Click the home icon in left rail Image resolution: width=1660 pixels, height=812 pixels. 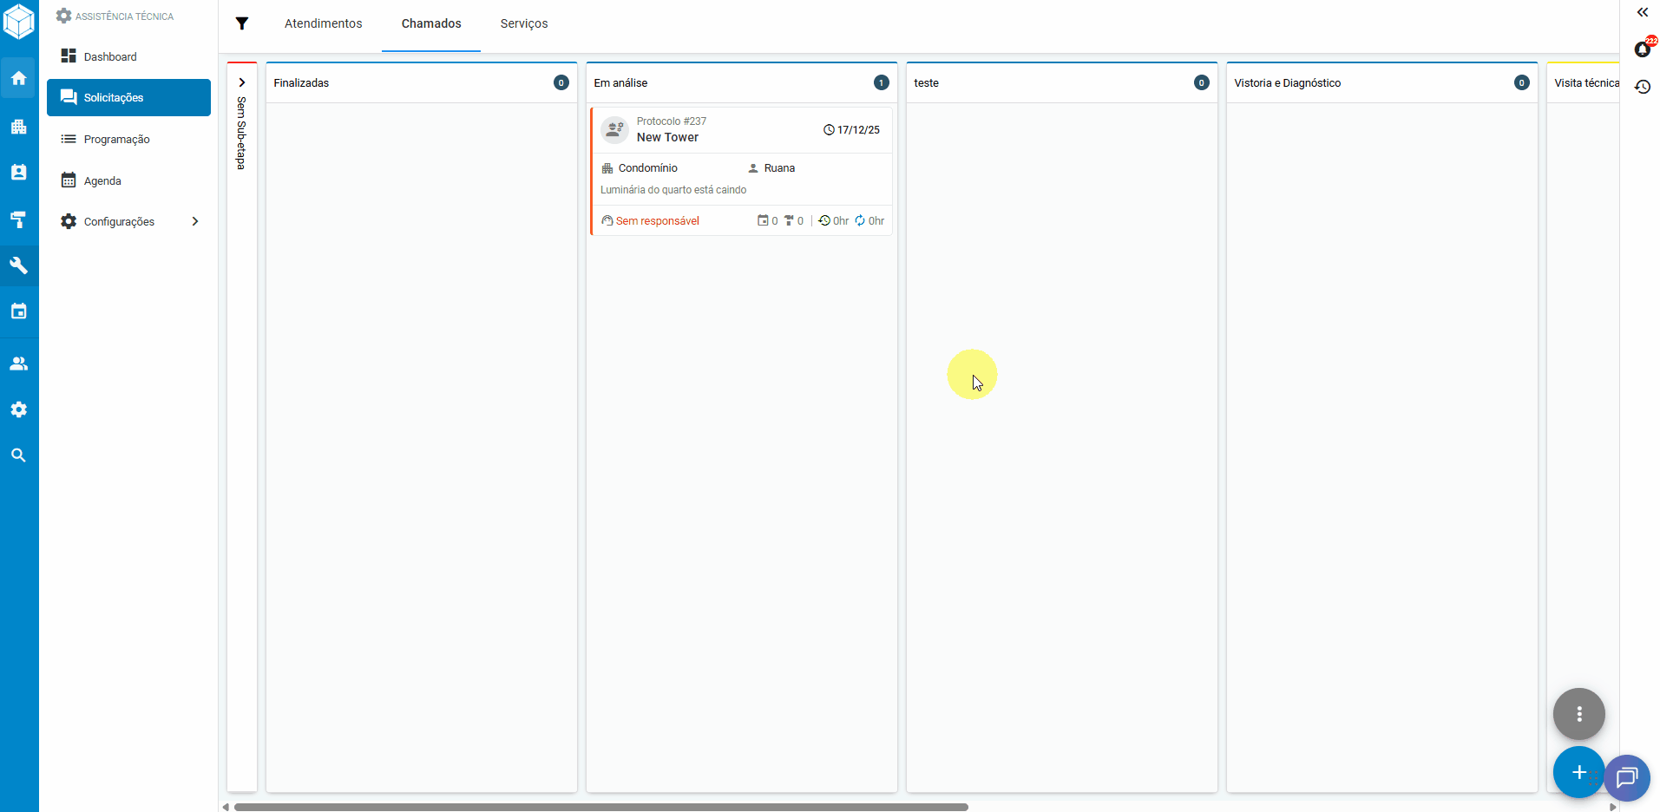pyautogui.click(x=18, y=78)
